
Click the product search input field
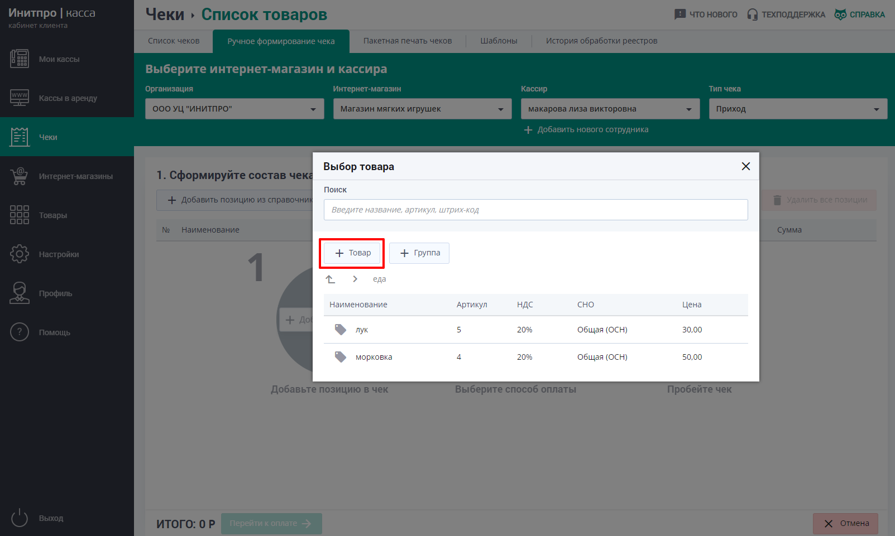536,210
